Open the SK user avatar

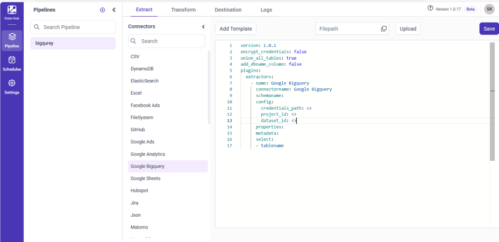pos(489,9)
